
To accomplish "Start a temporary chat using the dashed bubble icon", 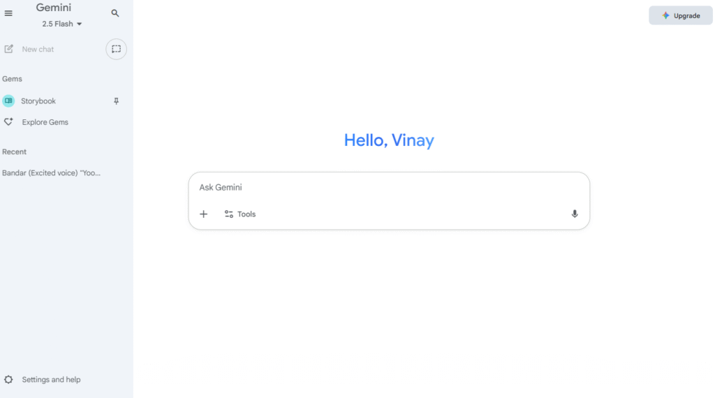I will click(x=117, y=50).
